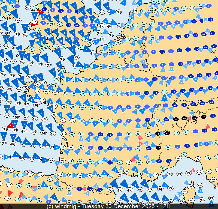This screenshot has height=209, width=218.
Task: Click the MER oval in bottom-right corner
Action: tap(211, 198)
